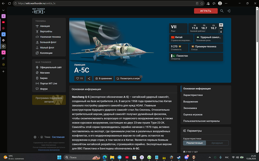Click the Премиум-техника status card
The width and height of the screenshot is (259, 161).
[x=206, y=48]
